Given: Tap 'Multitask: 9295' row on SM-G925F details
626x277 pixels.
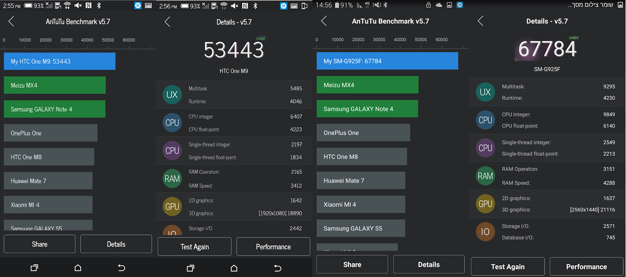Looking at the screenshot, I should tap(558, 86).
